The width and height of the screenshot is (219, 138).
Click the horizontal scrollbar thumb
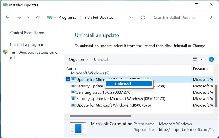(x=100, y=116)
